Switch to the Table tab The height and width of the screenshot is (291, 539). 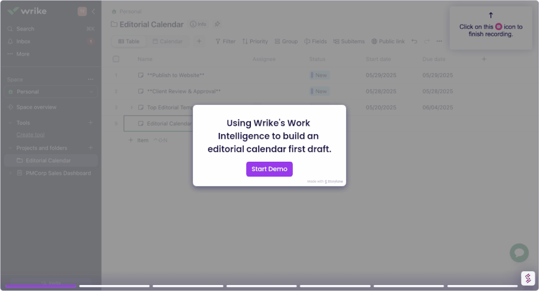(129, 41)
